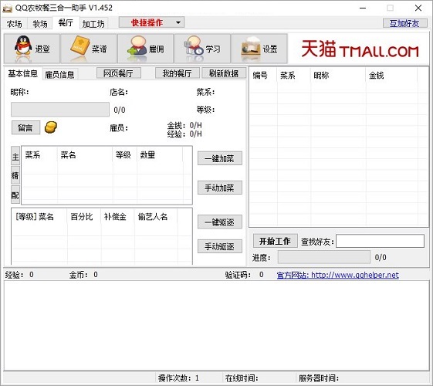The image size is (433, 386).
Task: Click the 手动加菜 button
Action: pos(219,188)
